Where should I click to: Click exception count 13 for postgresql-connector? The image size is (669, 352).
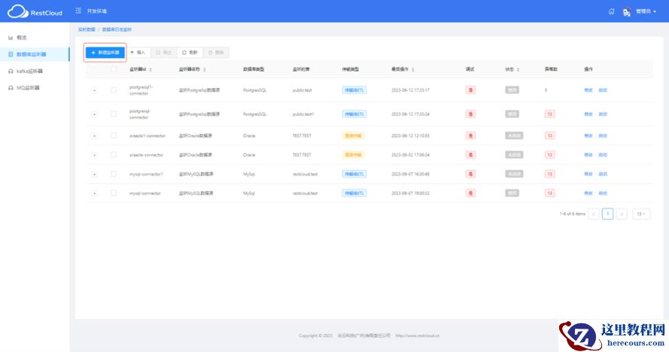tap(549, 114)
